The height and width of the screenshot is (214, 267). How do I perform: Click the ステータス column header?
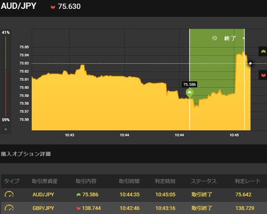point(204,181)
